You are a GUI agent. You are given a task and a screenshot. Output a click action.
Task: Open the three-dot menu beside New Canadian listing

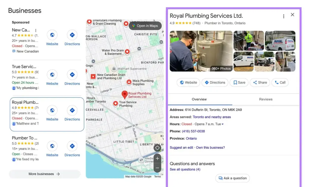(36, 31)
